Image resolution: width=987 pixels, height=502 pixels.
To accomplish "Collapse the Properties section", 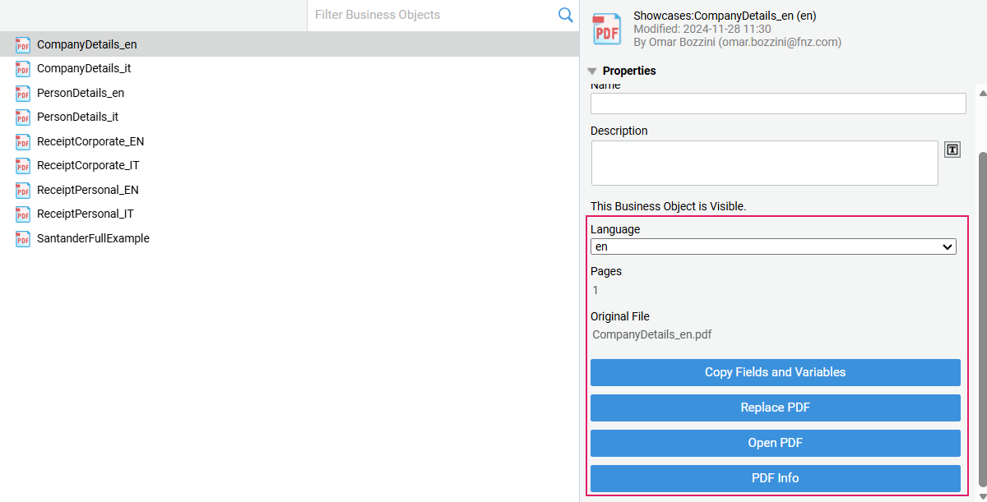I will point(592,71).
